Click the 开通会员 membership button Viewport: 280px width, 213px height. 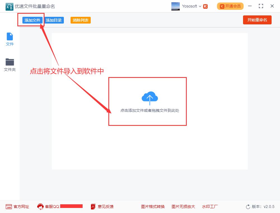pos(230,6)
